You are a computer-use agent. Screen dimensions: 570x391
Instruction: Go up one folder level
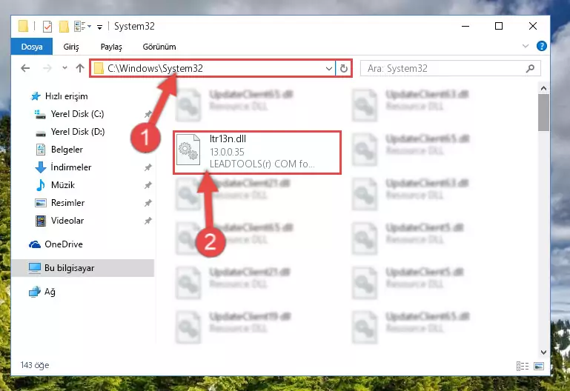coord(80,68)
